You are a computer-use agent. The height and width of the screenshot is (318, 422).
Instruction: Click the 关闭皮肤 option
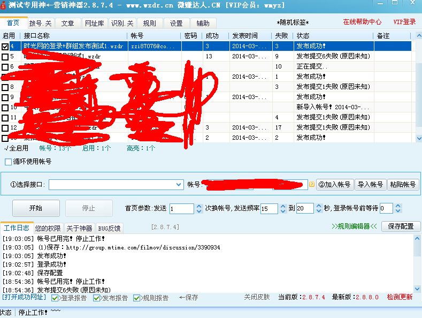(257, 297)
